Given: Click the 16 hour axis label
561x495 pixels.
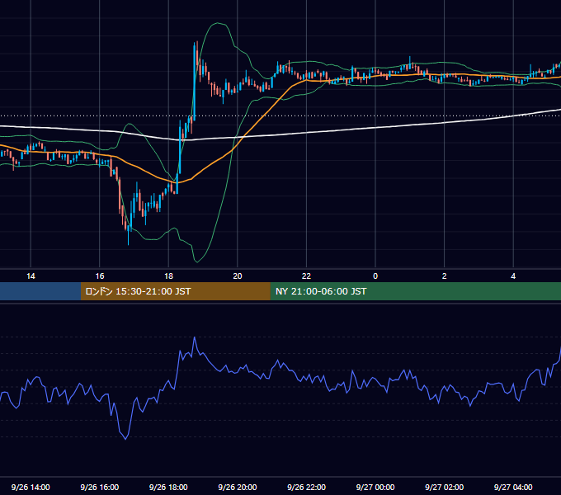Looking at the screenshot, I should click(100, 276).
